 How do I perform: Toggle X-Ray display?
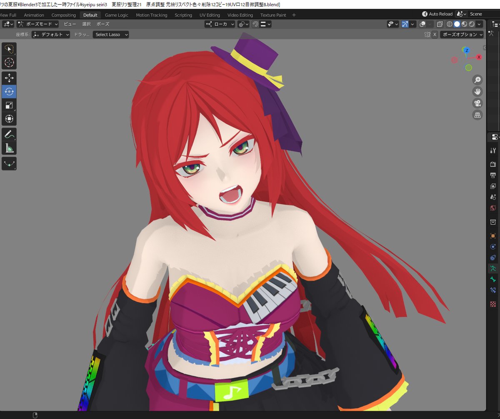tap(440, 24)
